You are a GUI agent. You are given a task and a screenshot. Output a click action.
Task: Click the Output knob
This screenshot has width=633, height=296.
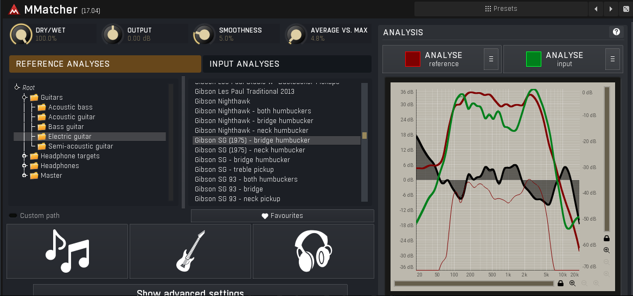(x=113, y=34)
